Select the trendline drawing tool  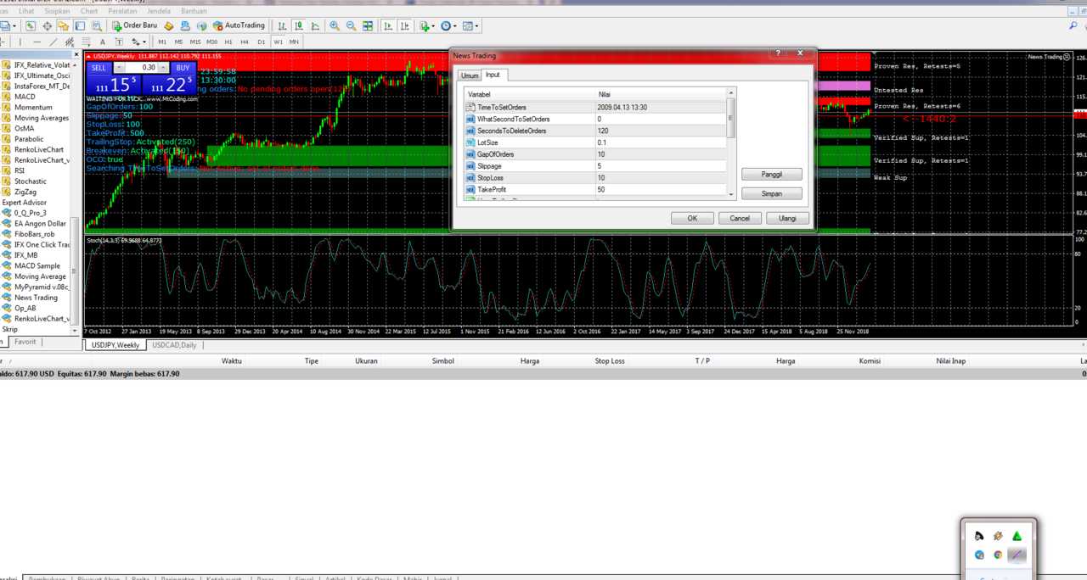(54, 42)
